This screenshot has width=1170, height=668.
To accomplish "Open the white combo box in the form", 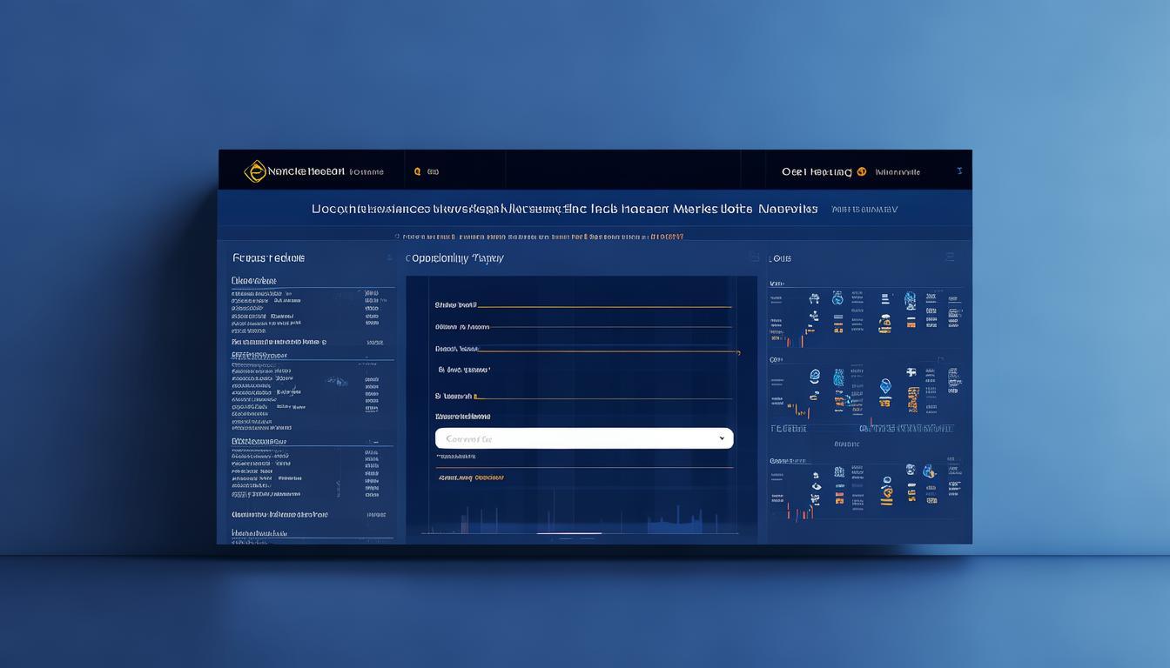I will point(575,438).
